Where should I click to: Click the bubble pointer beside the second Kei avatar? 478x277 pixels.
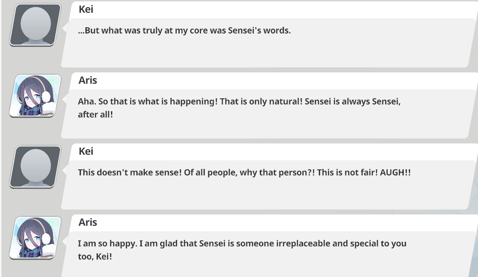point(65,170)
